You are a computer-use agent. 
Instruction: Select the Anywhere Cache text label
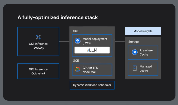(x=146, y=52)
